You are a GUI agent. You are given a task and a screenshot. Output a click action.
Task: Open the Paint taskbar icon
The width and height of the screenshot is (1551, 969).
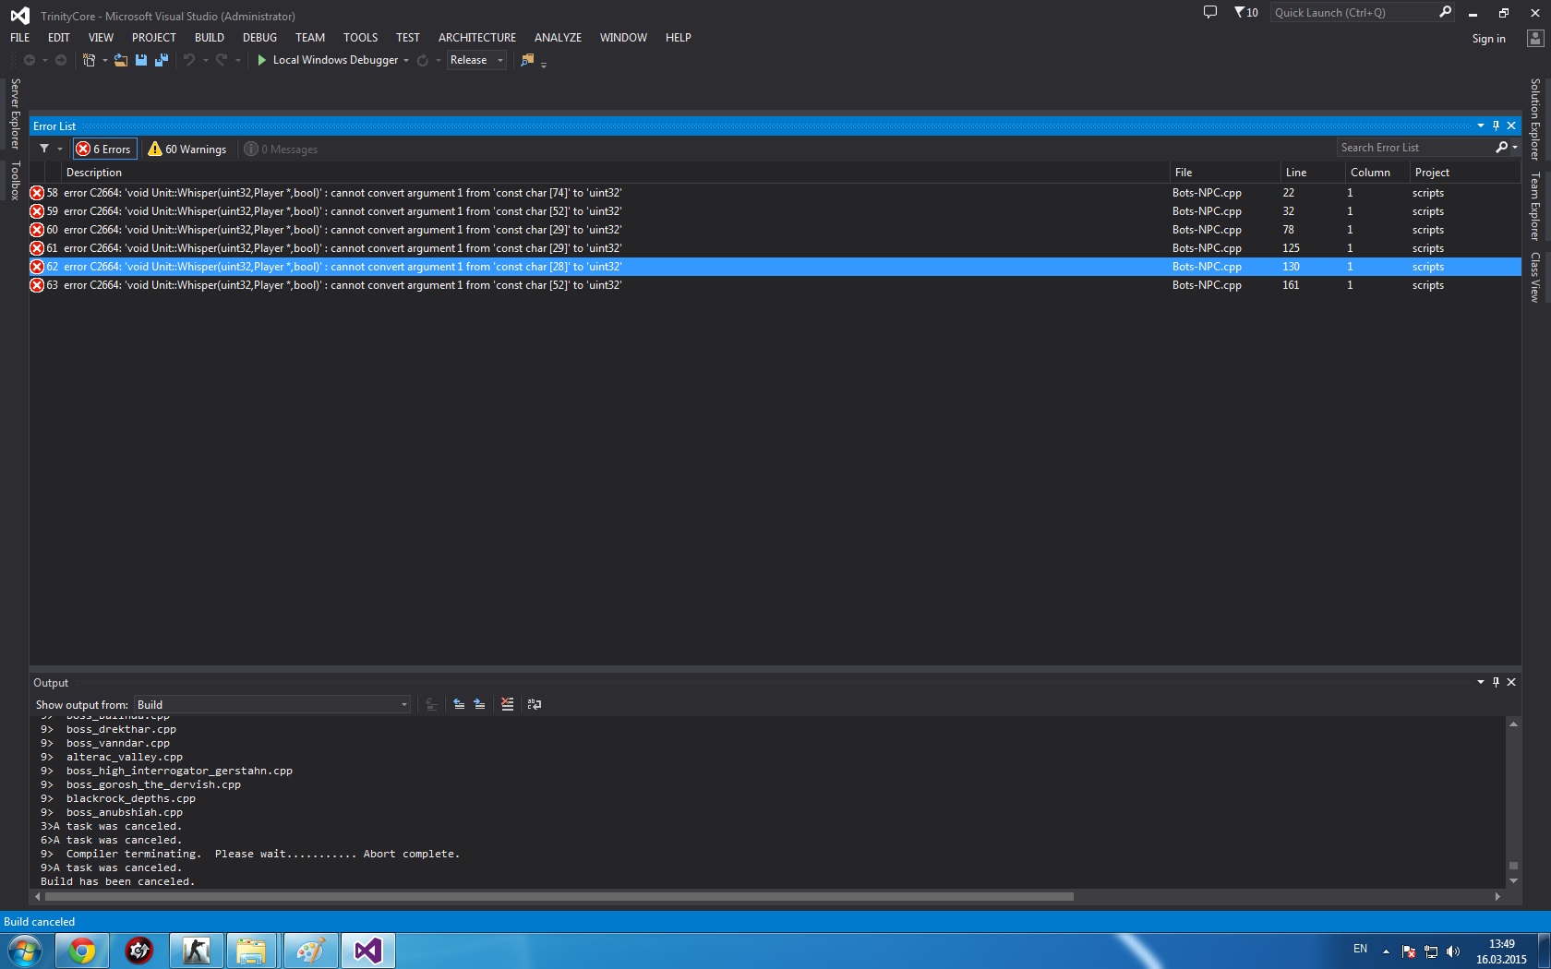310,951
